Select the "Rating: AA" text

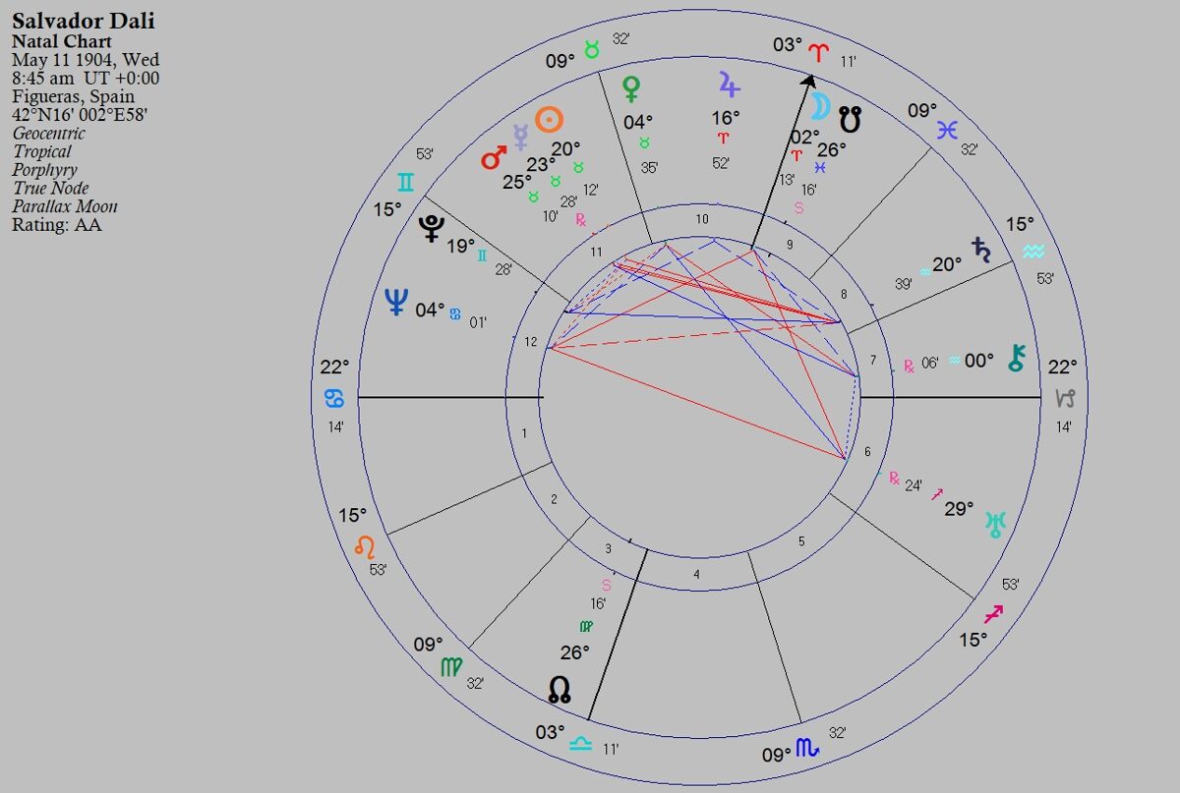(57, 225)
